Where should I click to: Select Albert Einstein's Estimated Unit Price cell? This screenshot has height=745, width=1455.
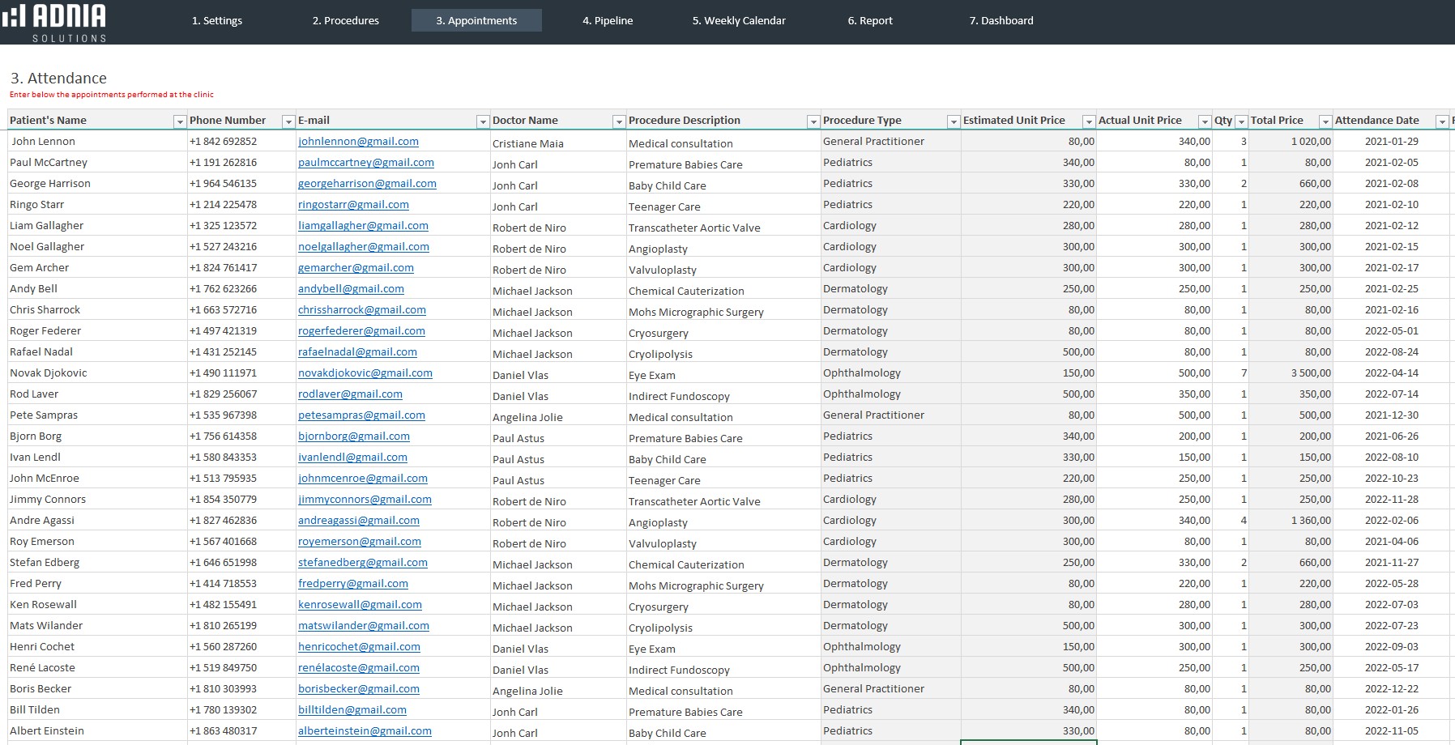1028,730
